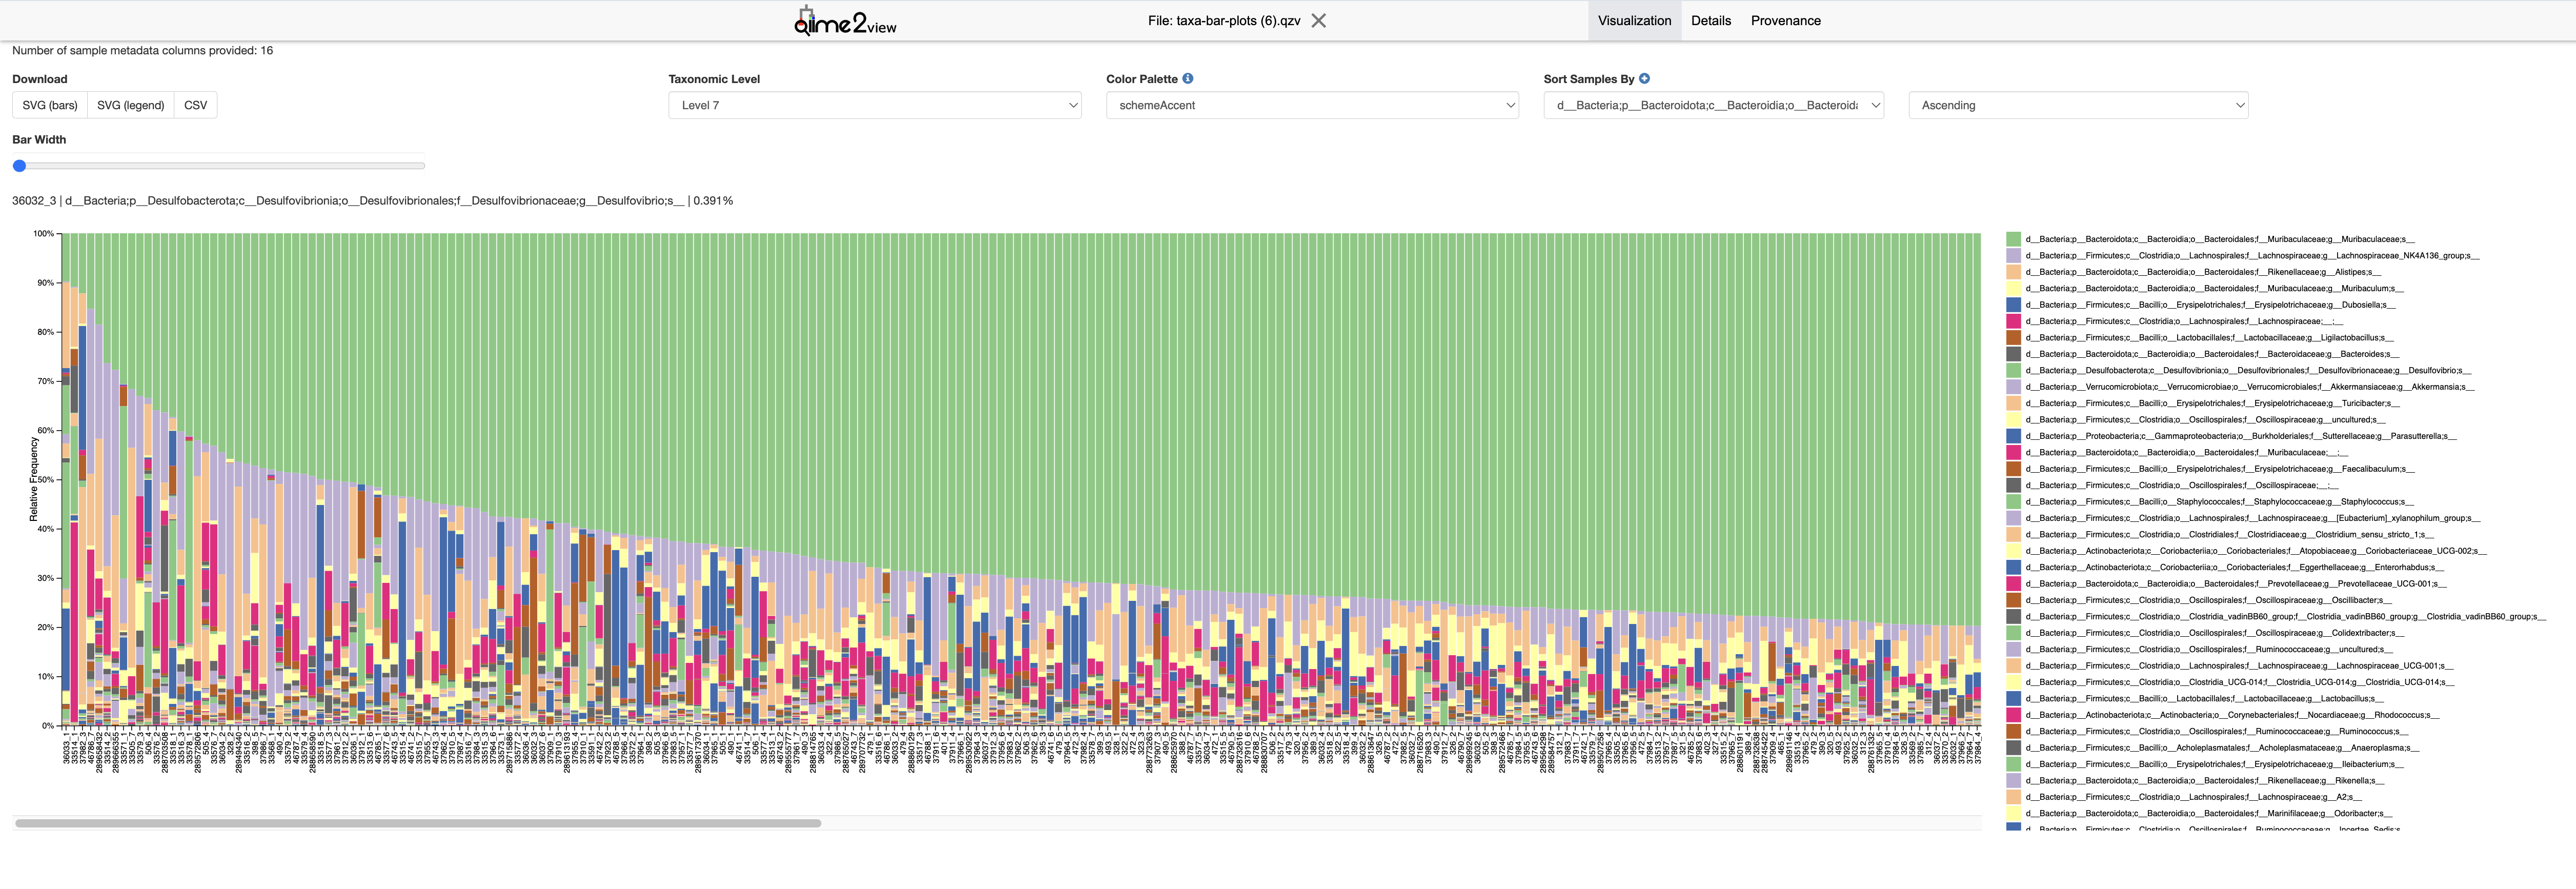Click the Oscillibacter legend color swatch
This screenshot has width=2576, height=889.
(2013, 600)
